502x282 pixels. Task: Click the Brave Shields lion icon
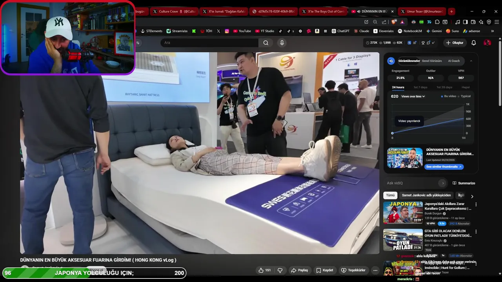[x=394, y=22]
